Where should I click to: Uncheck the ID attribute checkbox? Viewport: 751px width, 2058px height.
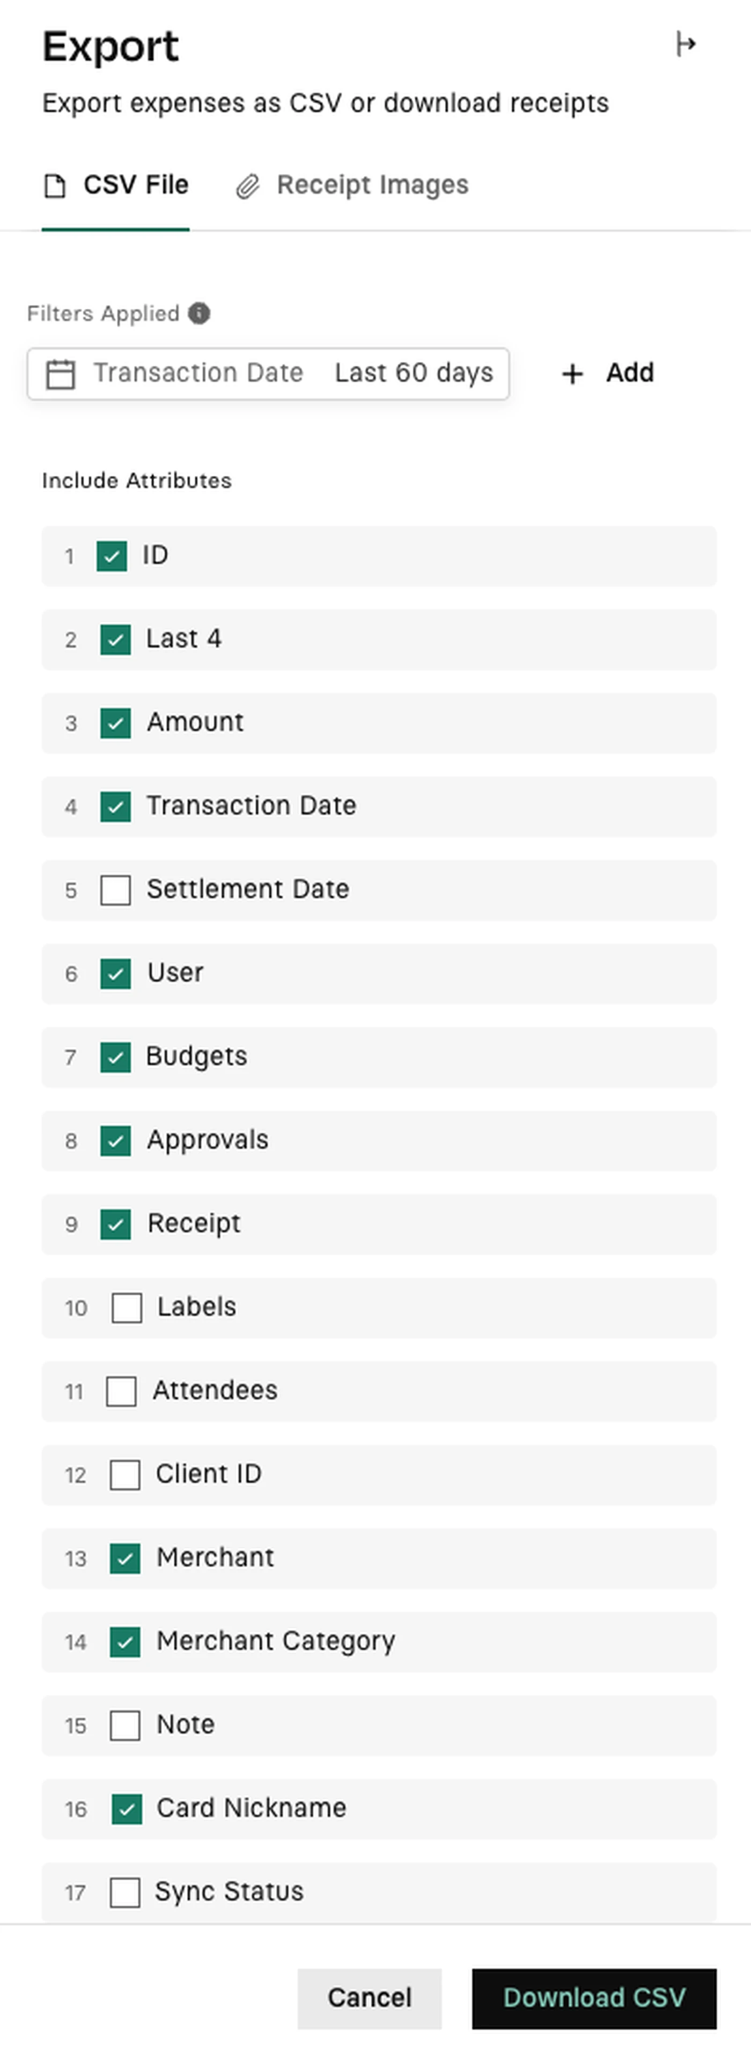click(112, 556)
